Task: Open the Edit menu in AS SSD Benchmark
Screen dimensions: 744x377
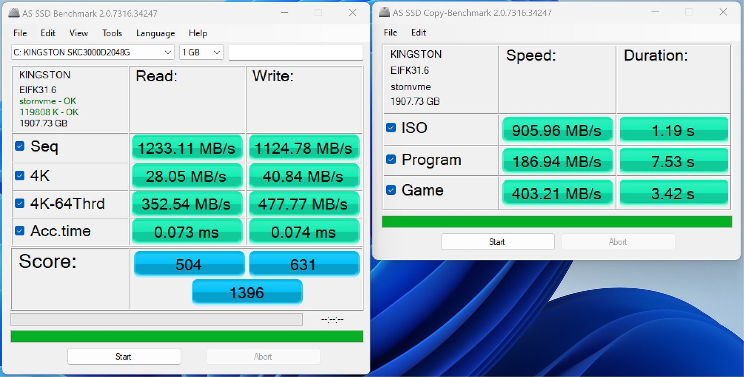Action: (x=48, y=33)
